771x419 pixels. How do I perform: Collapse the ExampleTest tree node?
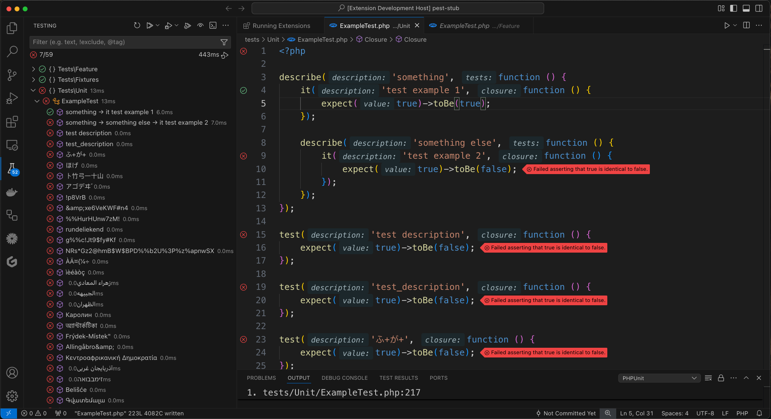37,101
